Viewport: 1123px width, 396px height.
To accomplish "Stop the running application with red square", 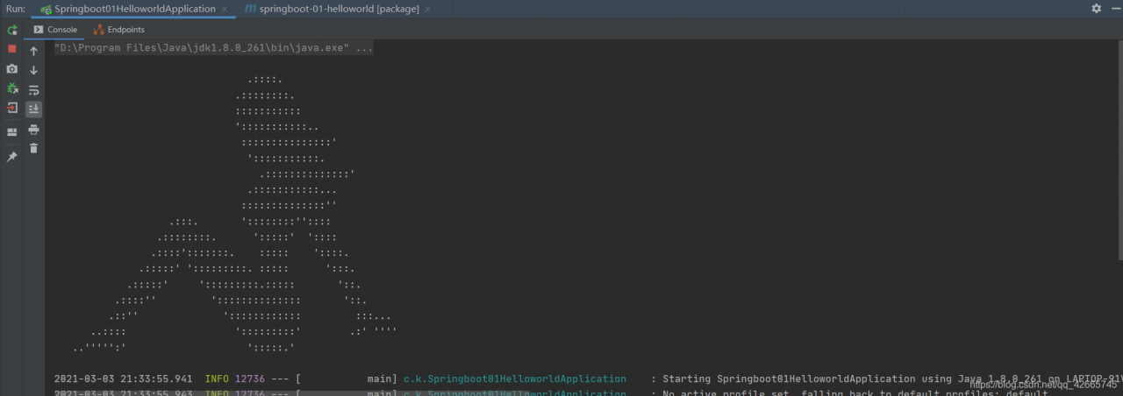I will coord(12,49).
